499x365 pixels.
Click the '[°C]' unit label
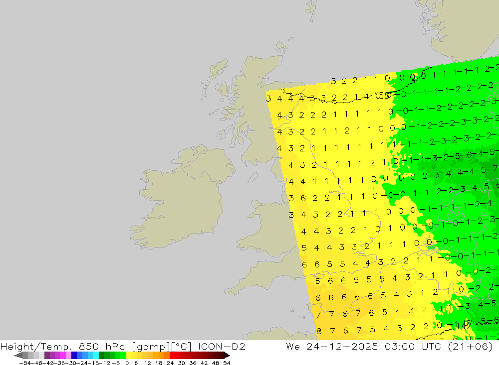[181, 347]
